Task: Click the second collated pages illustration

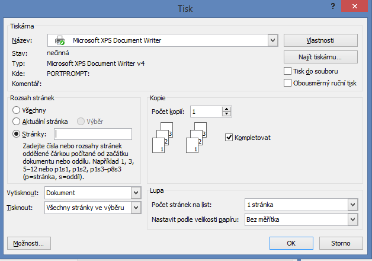Action: point(196,138)
